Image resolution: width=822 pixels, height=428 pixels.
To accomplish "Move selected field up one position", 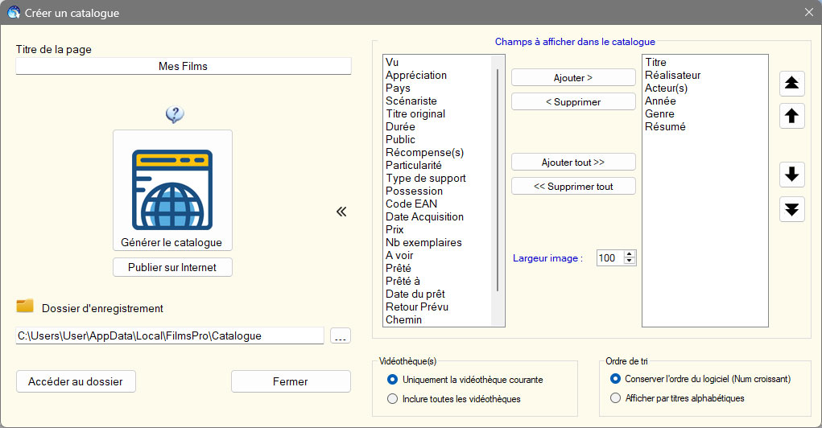I will coord(791,116).
